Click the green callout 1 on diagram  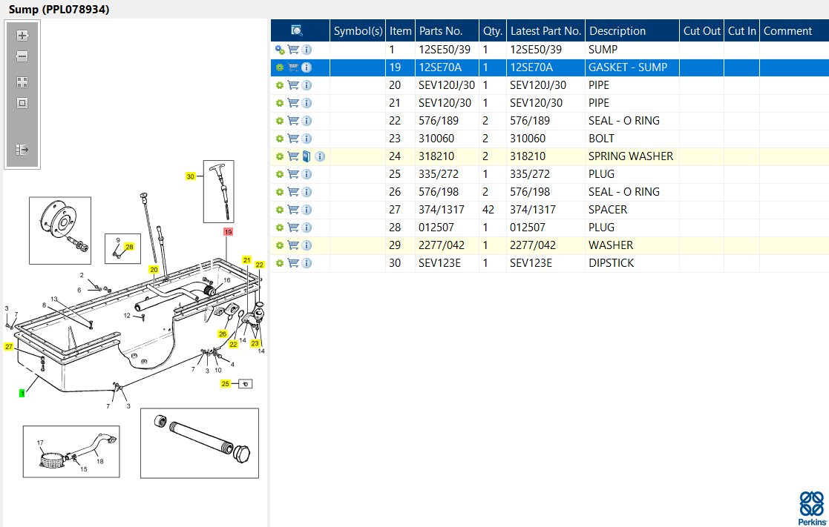click(x=22, y=393)
